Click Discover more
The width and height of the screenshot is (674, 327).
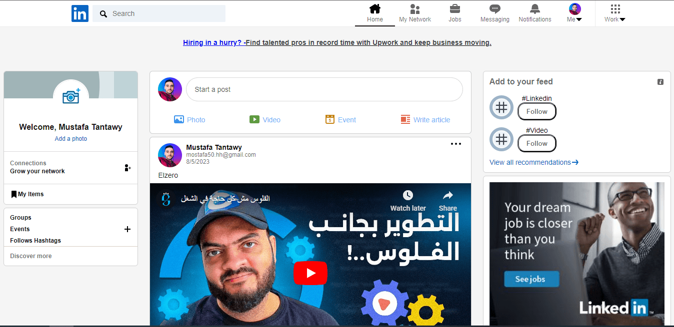31,256
